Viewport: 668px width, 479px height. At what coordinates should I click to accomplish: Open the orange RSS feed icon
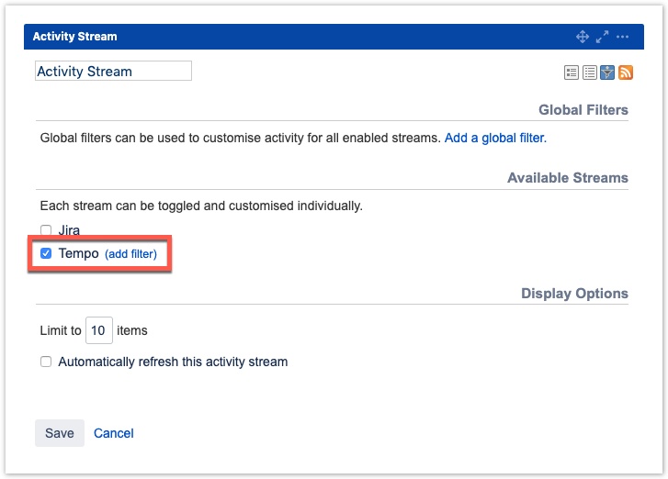click(x=626, y=72)
